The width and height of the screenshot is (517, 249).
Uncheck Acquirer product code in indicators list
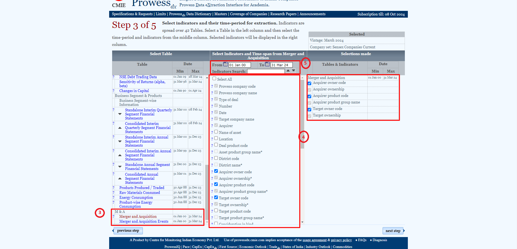click(216, 184)
